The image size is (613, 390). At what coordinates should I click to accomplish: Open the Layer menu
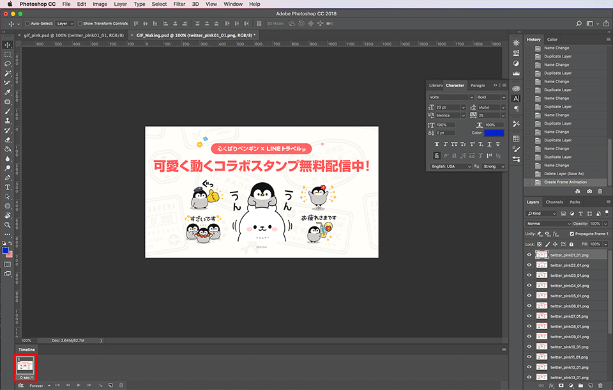pos(121,4)
